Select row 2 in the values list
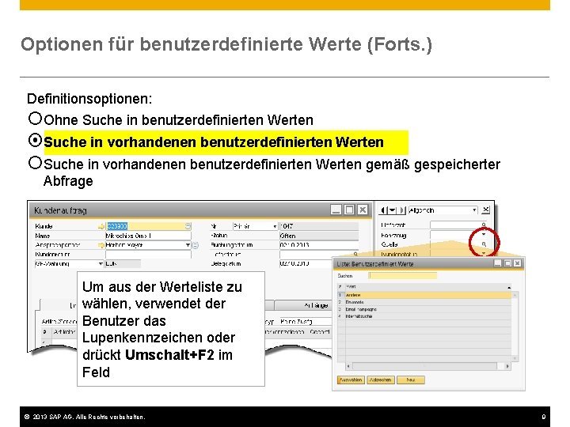This screenshot has height=427, width=570. point(424,302)
